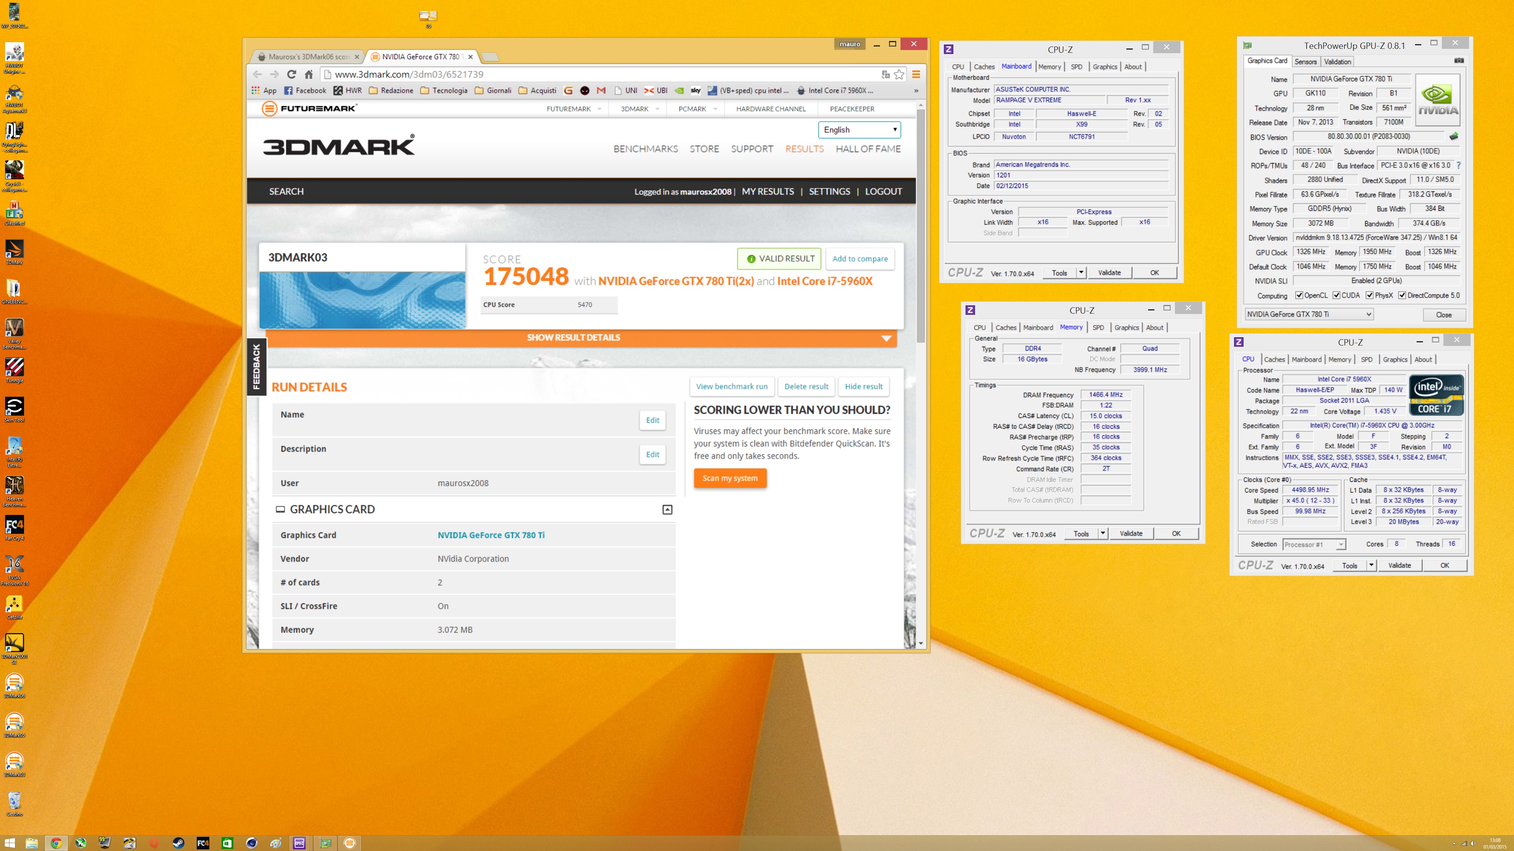The width and height of the screenshot is (1514, 851).
Task: Open the Skin Tool desktop icon
Action: point(14,409)
